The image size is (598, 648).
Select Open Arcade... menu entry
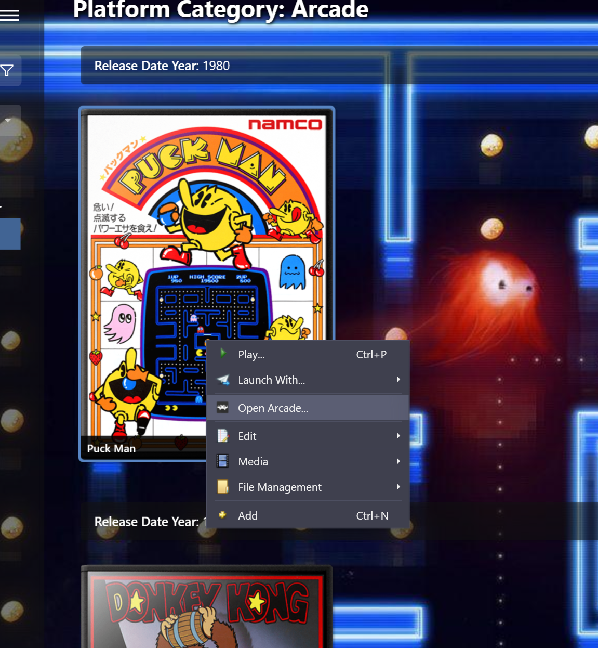(x=308, y=408)
